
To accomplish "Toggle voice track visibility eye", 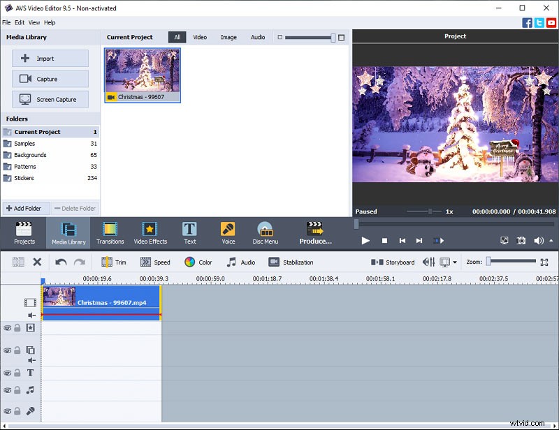I will (7, 411).
